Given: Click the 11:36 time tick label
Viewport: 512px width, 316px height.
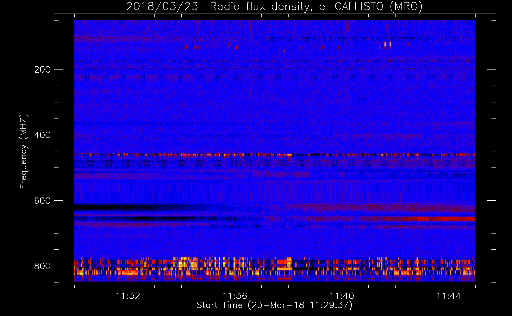Looking at the screenshot, I should coord(235,296).
